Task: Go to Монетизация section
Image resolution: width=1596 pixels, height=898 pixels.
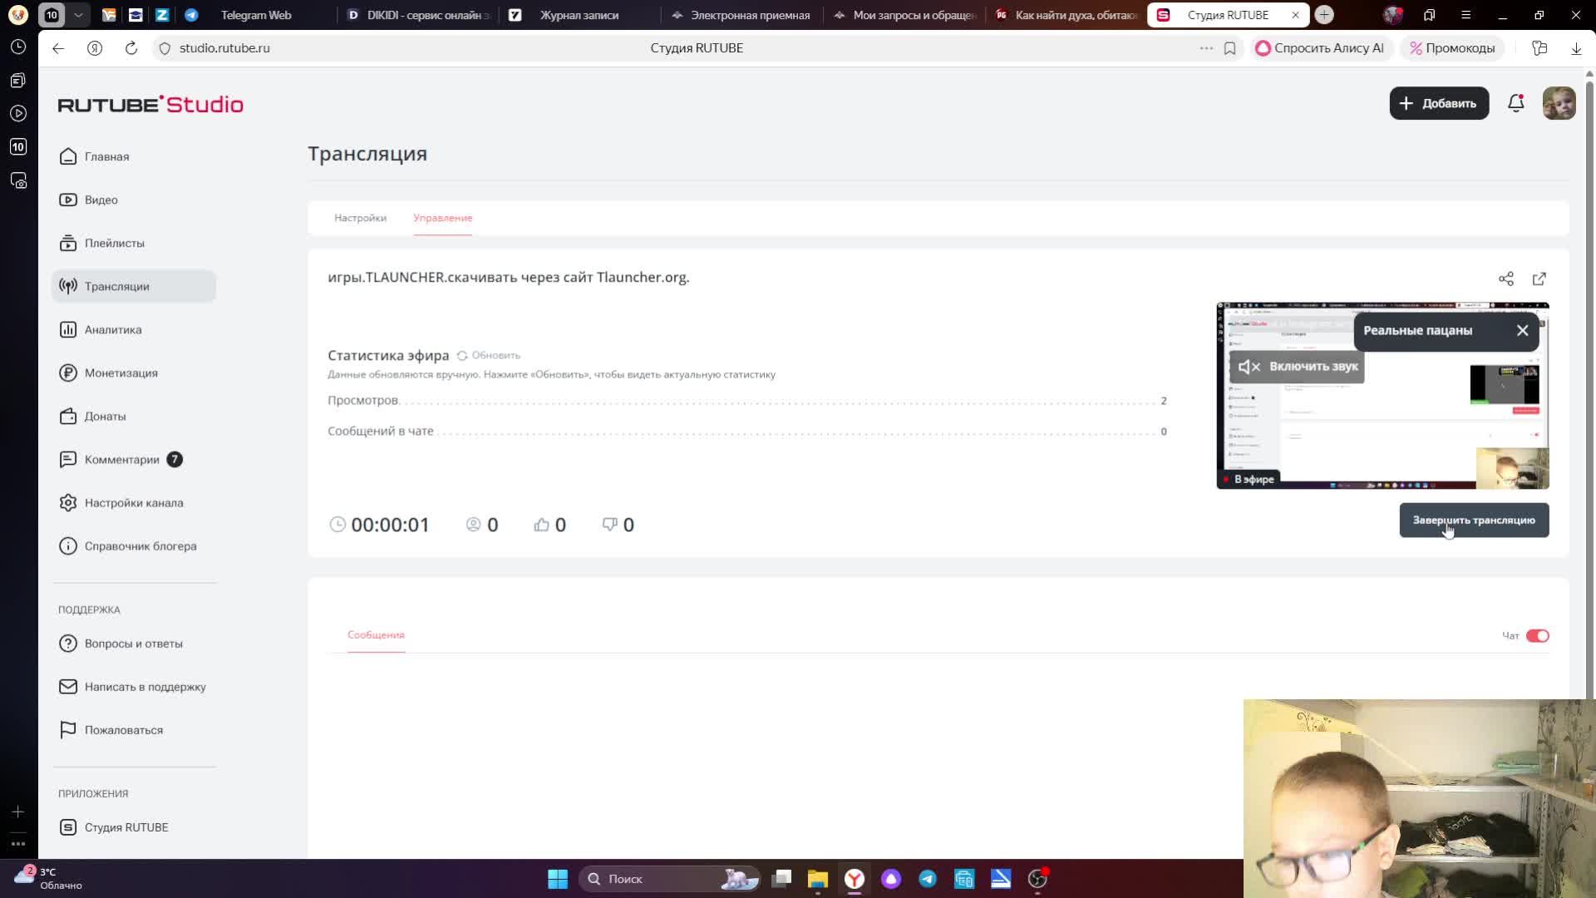Action: point(121,373)
